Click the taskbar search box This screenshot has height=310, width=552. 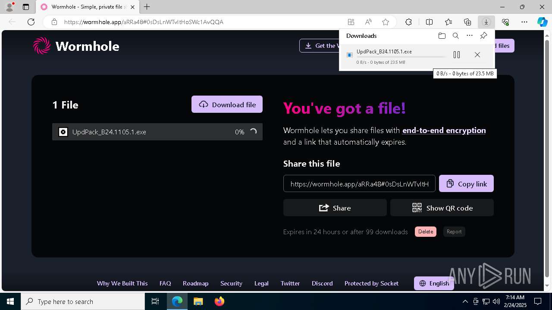click(x=83, y=301)
